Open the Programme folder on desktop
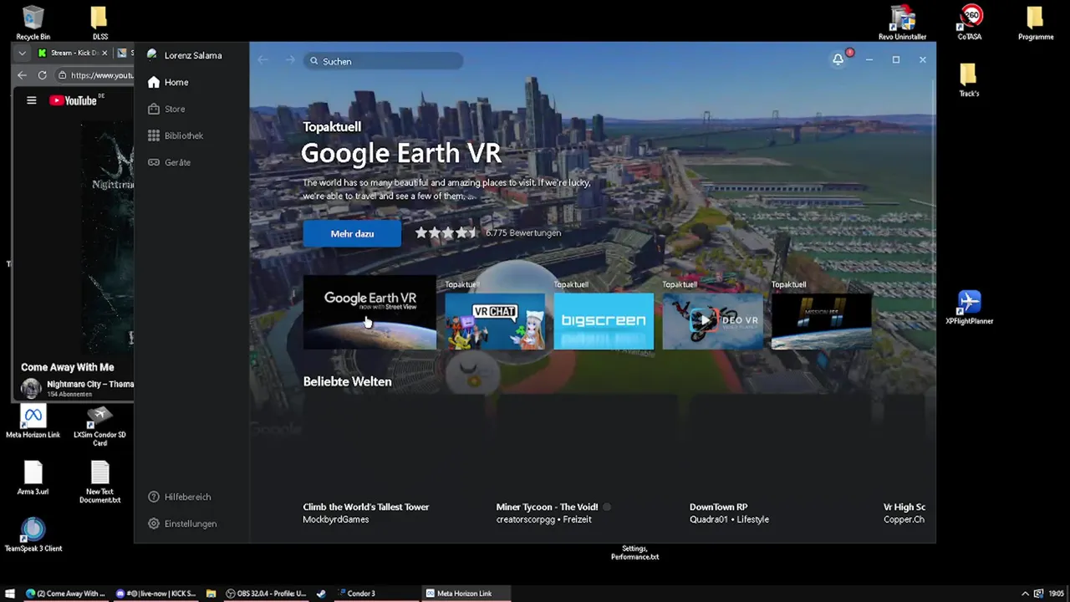Image resolution: width=1070 pixels, height=602 pixels. (x=1036, y=23)
